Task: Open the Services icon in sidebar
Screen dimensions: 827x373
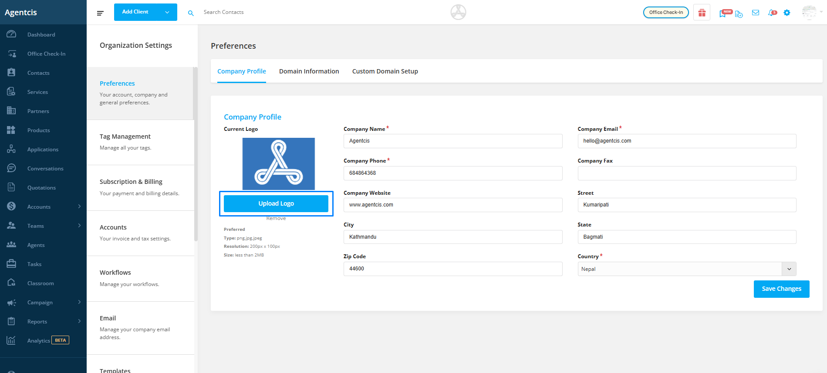Action: coord(11,92)
